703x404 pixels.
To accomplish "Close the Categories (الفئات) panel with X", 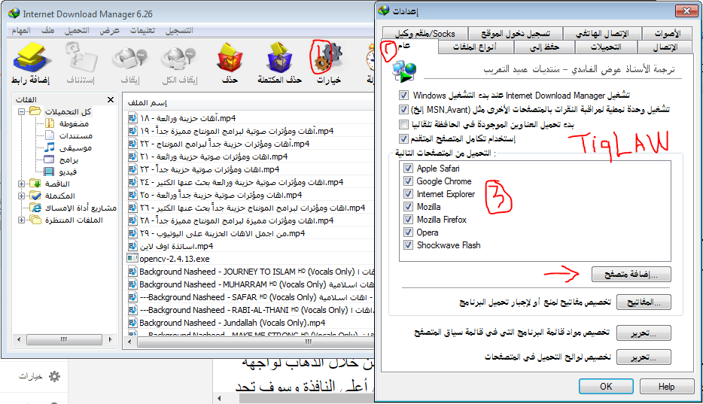I will tap(111, 99).
